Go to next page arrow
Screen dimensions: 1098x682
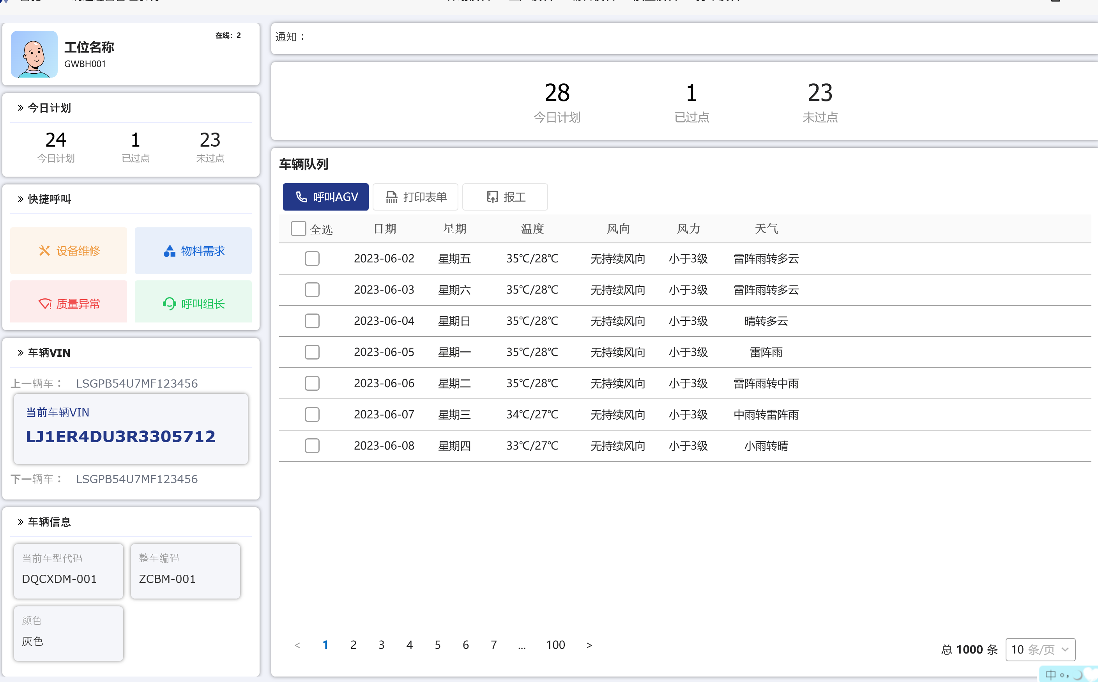tap(589, 645)
